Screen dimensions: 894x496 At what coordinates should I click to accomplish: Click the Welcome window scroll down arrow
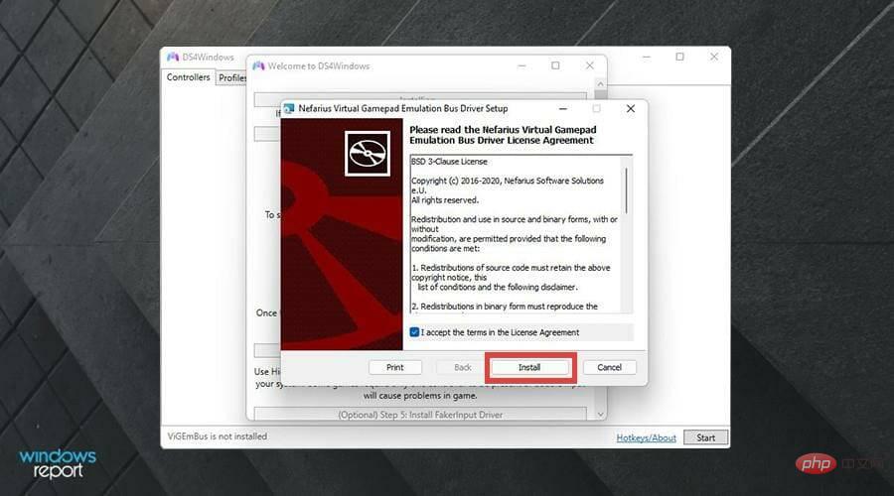click(x=599, y=413)
